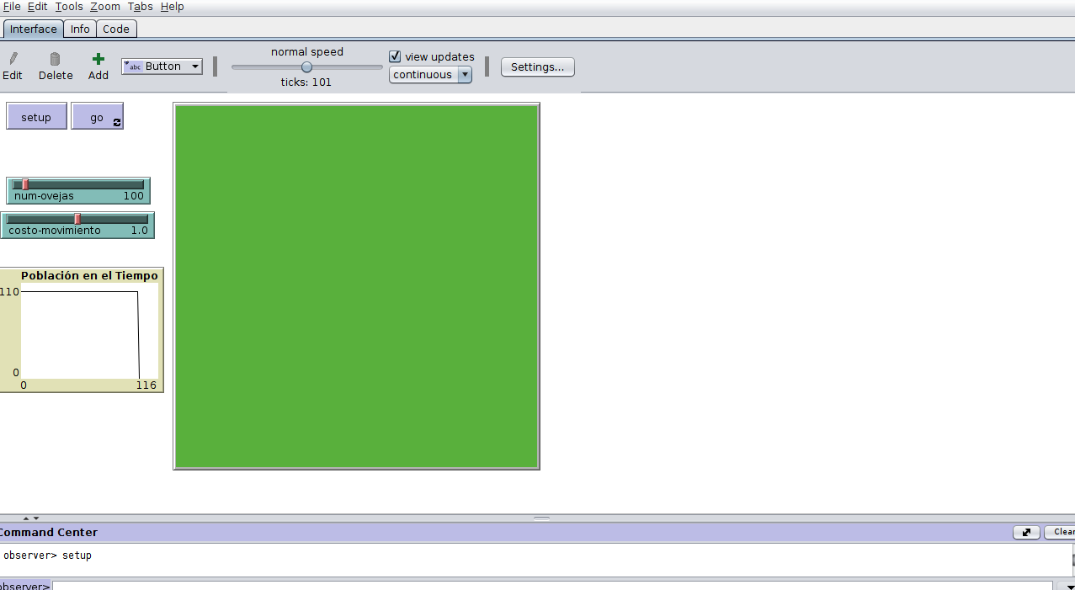Clear the Command Center output
The width and height of the screenshot is (1075, 590).
pos(1060,532)
